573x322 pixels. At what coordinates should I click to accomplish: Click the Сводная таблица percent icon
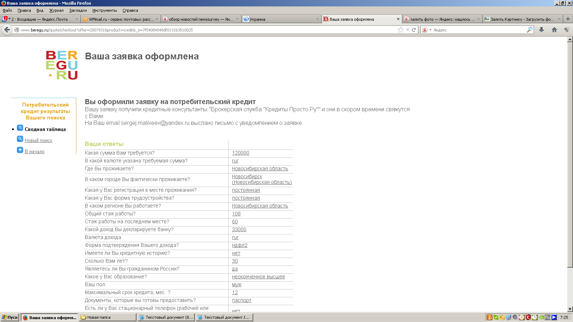coord(20,128)
